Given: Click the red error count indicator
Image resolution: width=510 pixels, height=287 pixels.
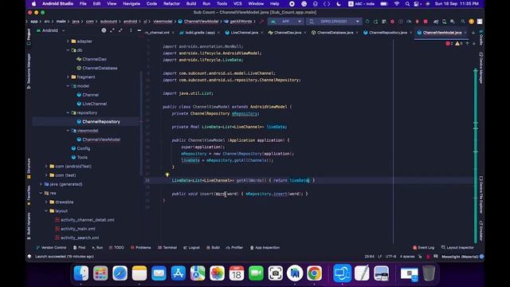Looking at the screenshot, I should [449, 43].
